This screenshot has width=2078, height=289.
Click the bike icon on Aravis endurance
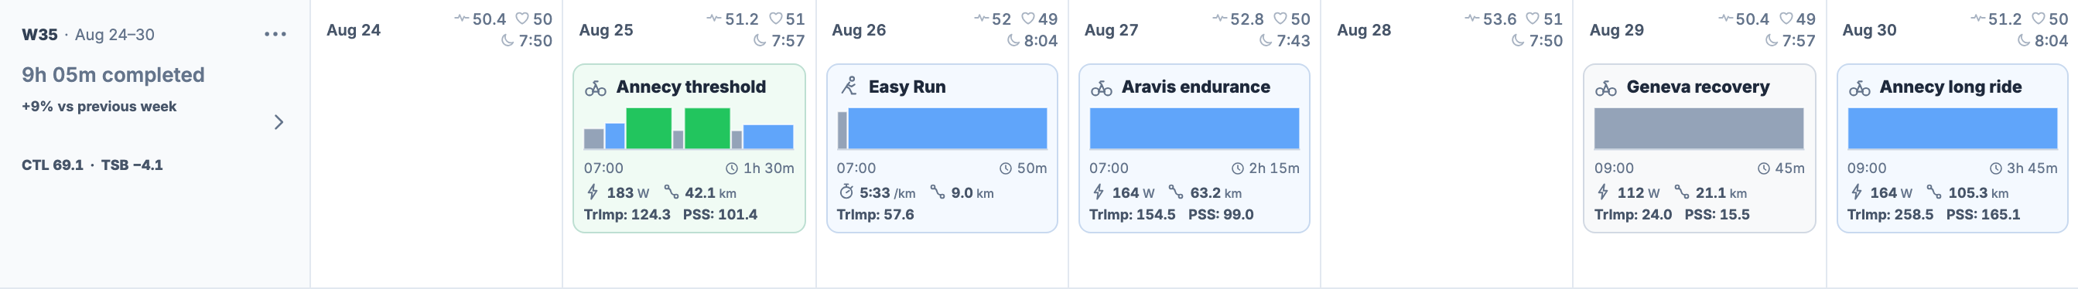[x=1101, y=88]
